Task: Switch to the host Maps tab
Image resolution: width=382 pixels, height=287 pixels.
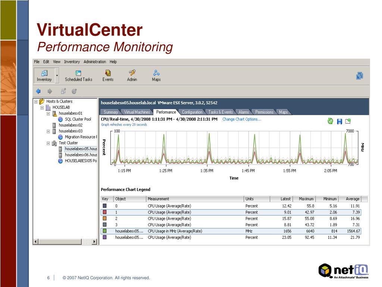Action: 283,112
